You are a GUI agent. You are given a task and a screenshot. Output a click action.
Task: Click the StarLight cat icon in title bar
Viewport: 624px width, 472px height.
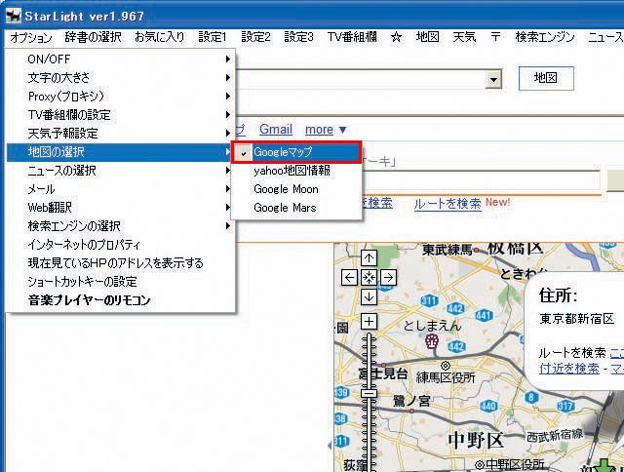14,16
